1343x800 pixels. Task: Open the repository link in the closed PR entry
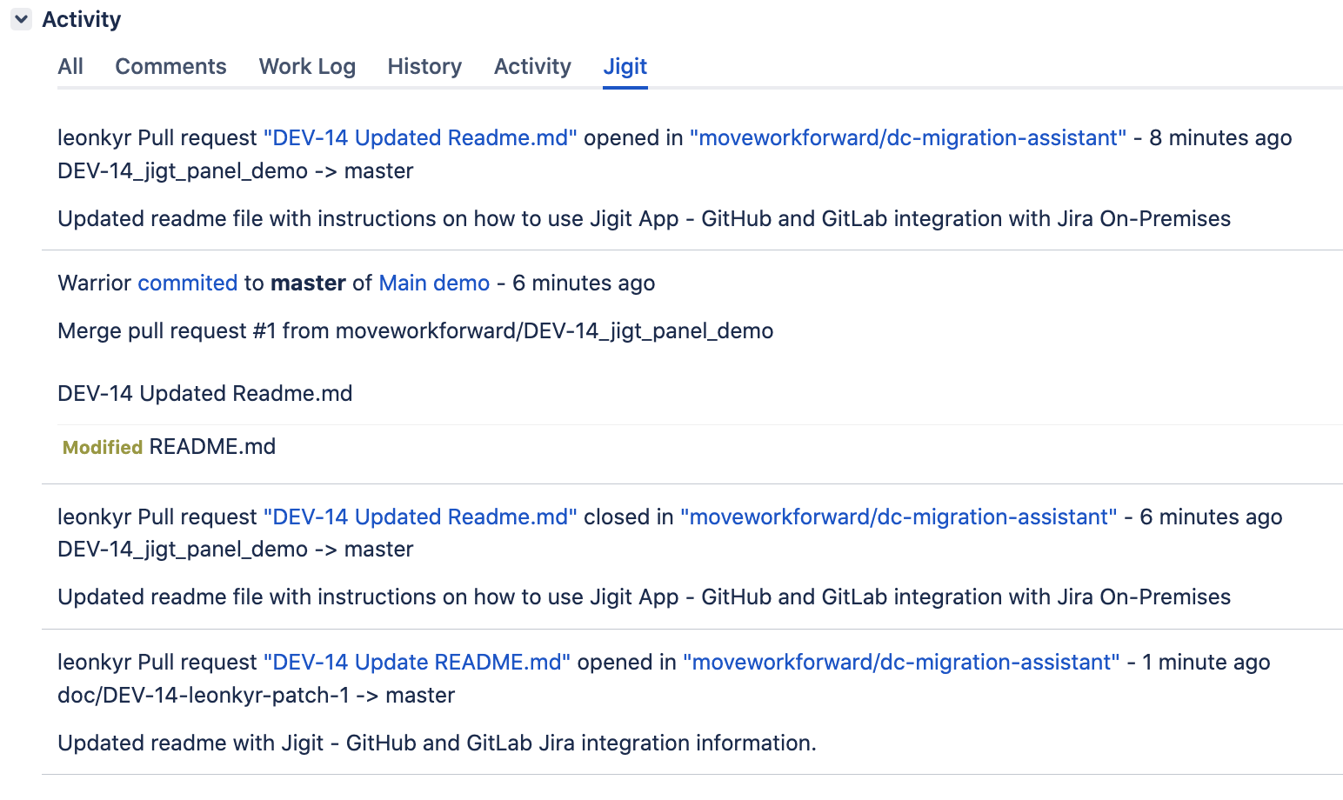[x=899, y=517]
